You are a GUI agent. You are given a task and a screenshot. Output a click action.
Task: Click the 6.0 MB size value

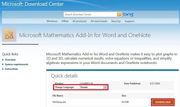(125, 102)
